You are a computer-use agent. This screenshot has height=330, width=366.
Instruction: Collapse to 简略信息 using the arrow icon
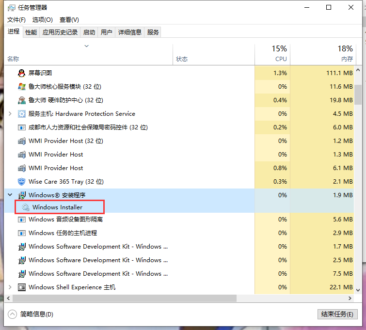point(12,314)
